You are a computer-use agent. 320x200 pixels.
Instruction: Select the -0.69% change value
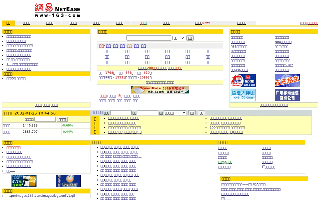[x=67, y=125]
